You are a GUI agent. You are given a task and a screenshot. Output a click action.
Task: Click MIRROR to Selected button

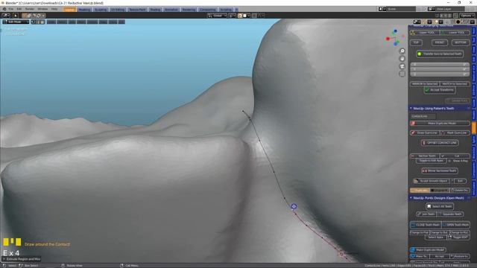point(425,84)
